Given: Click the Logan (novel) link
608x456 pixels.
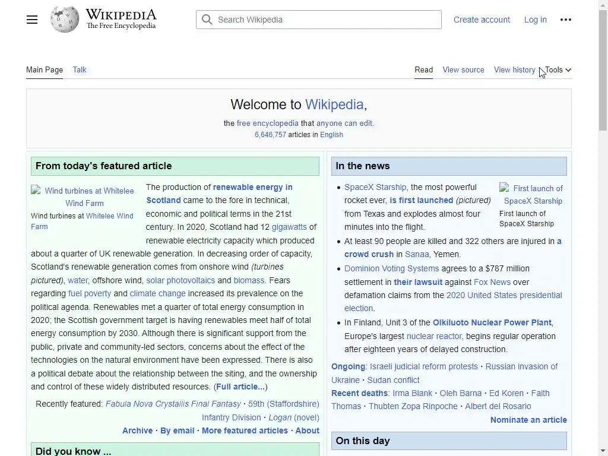Looking at the screenshot, I should 294,417.
